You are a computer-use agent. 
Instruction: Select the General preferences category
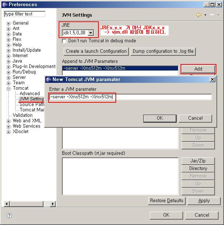pos(21,23)
